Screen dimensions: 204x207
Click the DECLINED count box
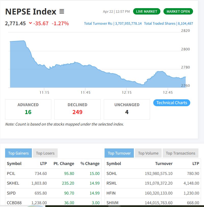77,109
